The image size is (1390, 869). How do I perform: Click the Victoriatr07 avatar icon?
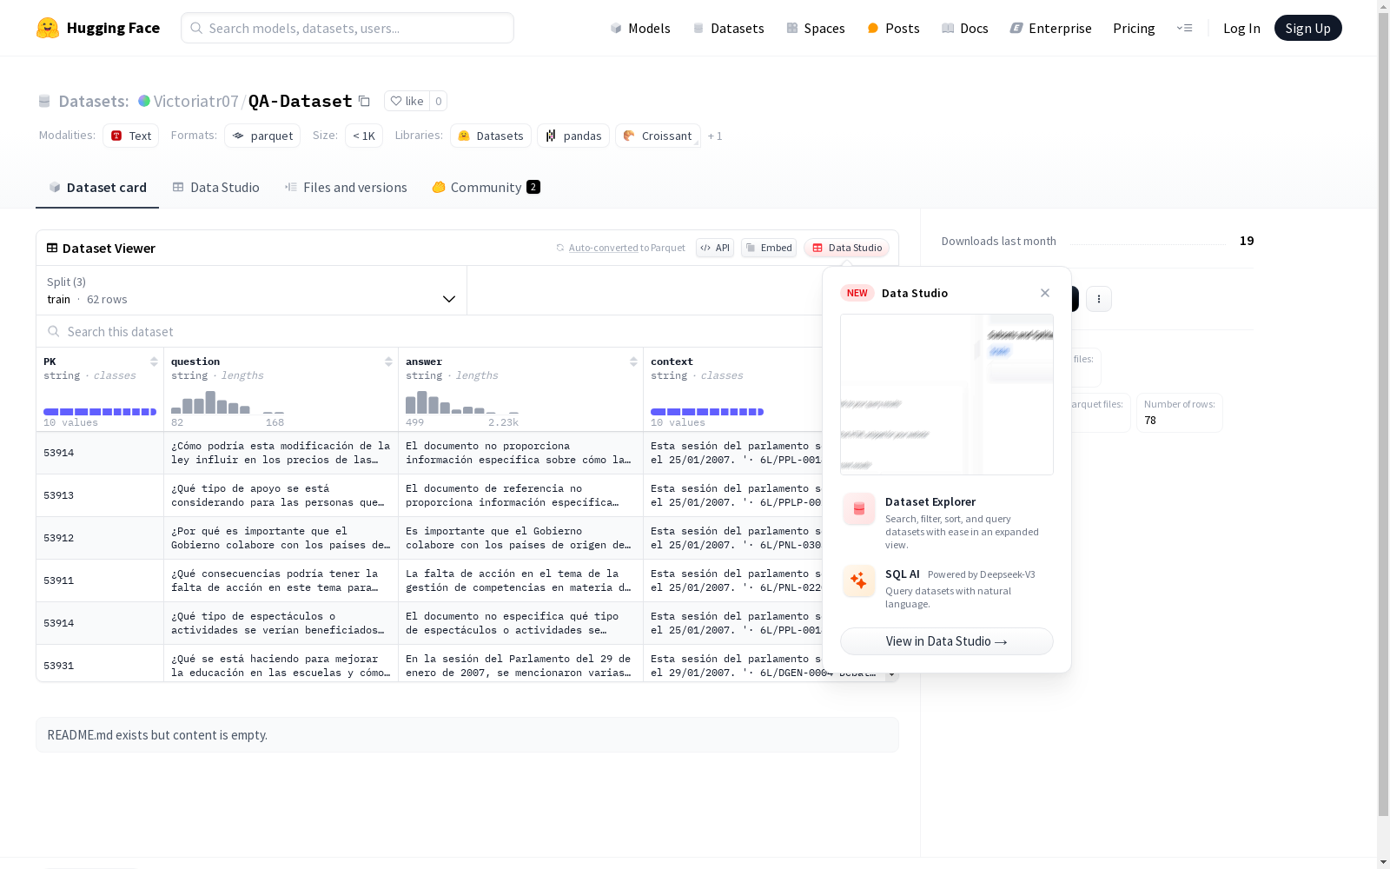144,101
